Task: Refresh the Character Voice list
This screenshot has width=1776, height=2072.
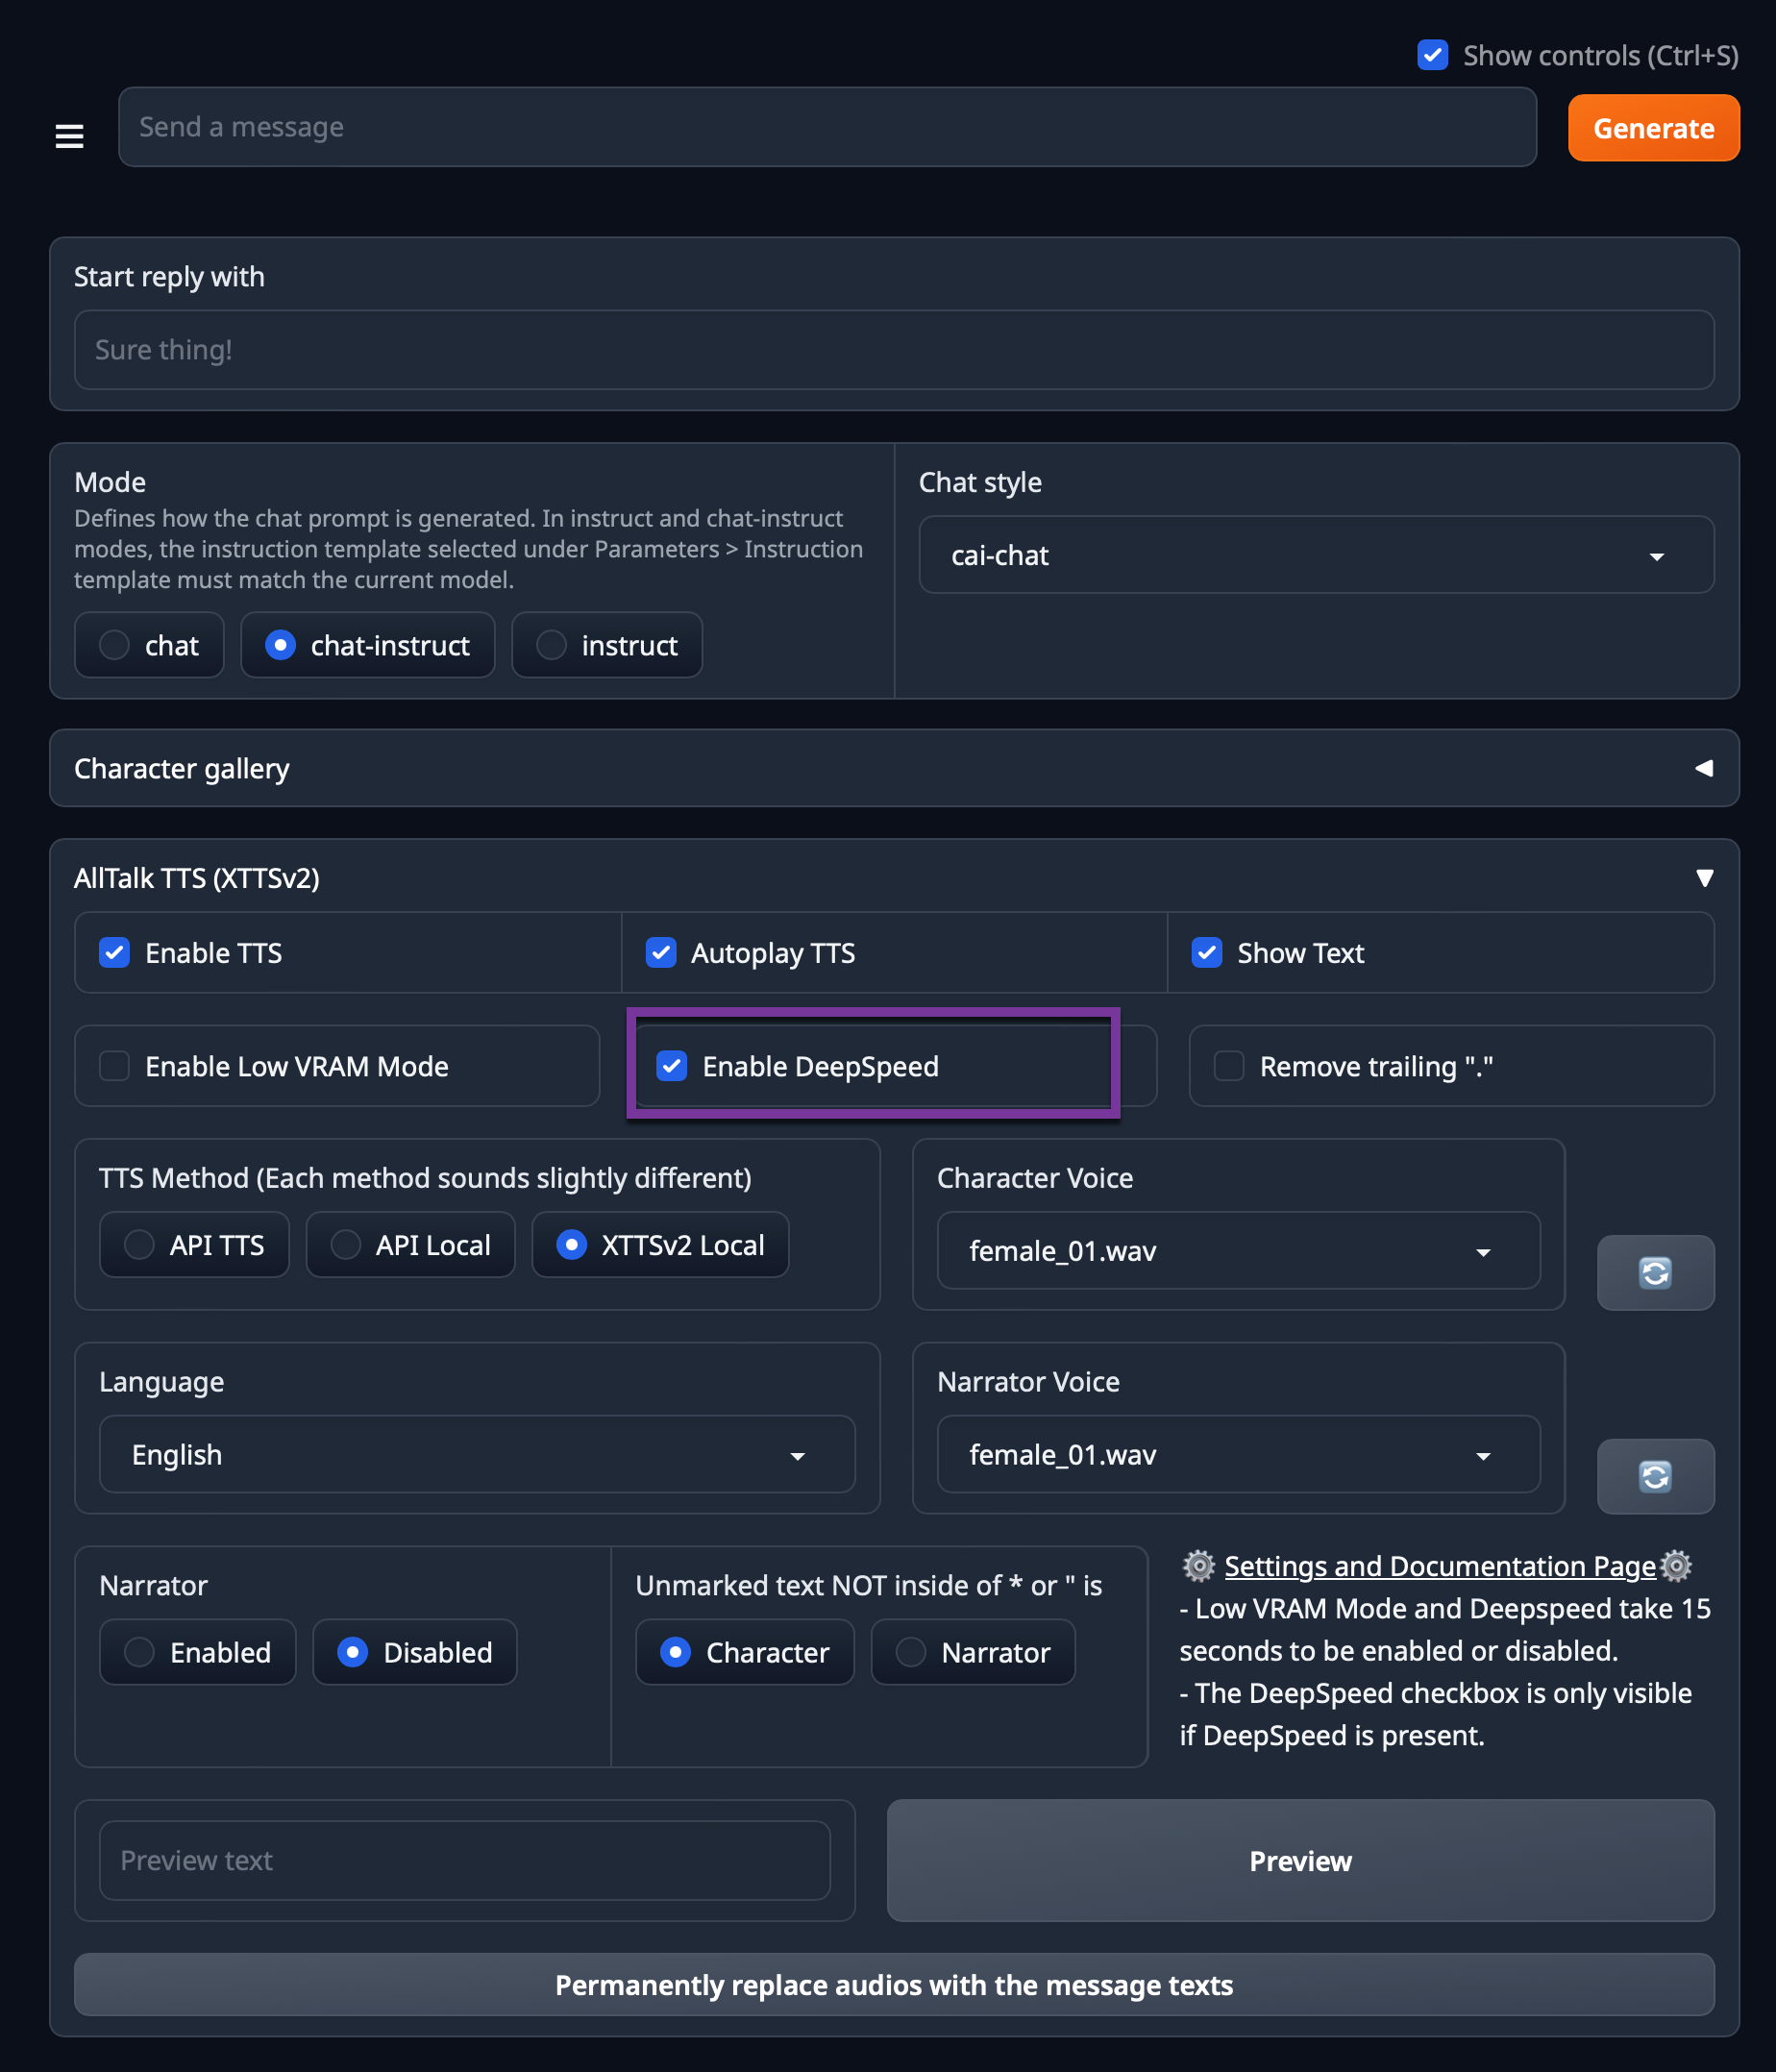Action: tap(1655, 1272)
